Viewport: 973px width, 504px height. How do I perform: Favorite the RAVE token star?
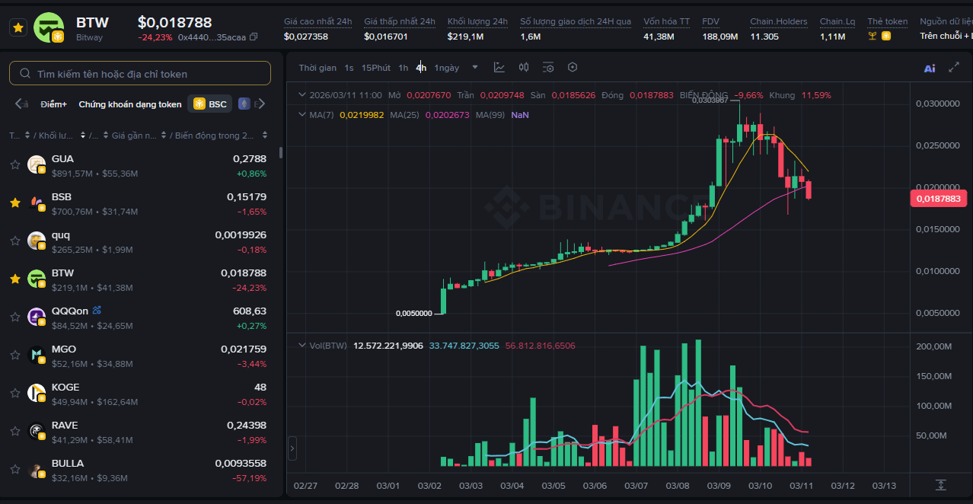click(14, 431)
